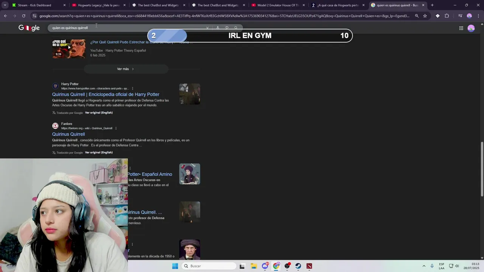Open Dota 2 from the taskbar

point(309,266)
